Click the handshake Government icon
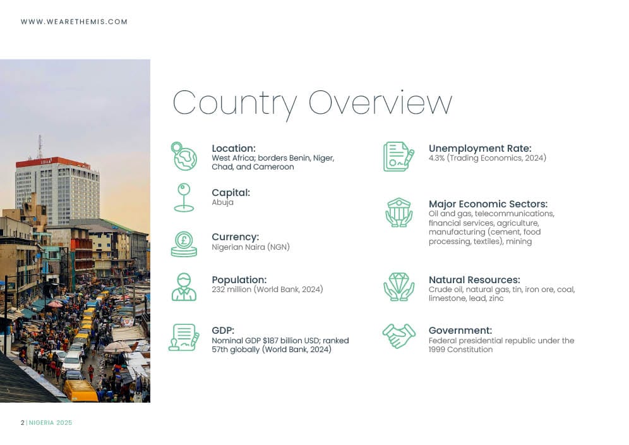629x445 pixels. click(x=398, y=336)
